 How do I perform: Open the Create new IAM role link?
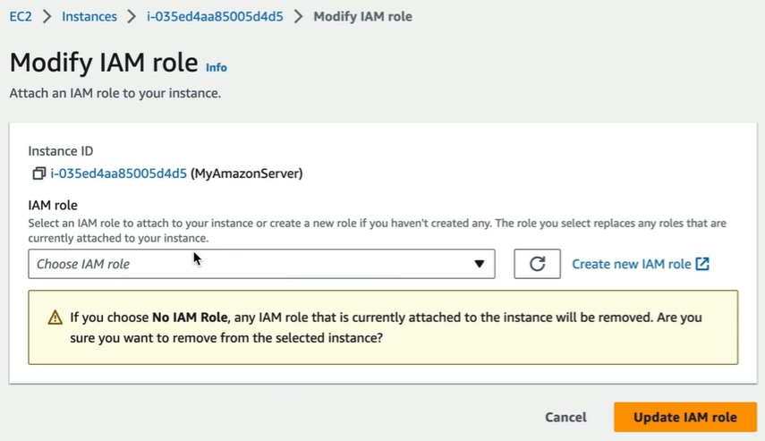pos(632,264)
